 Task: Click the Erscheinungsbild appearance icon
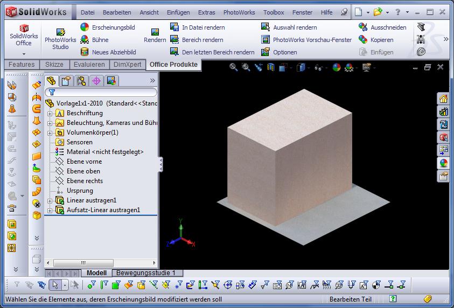coord(85,27)
